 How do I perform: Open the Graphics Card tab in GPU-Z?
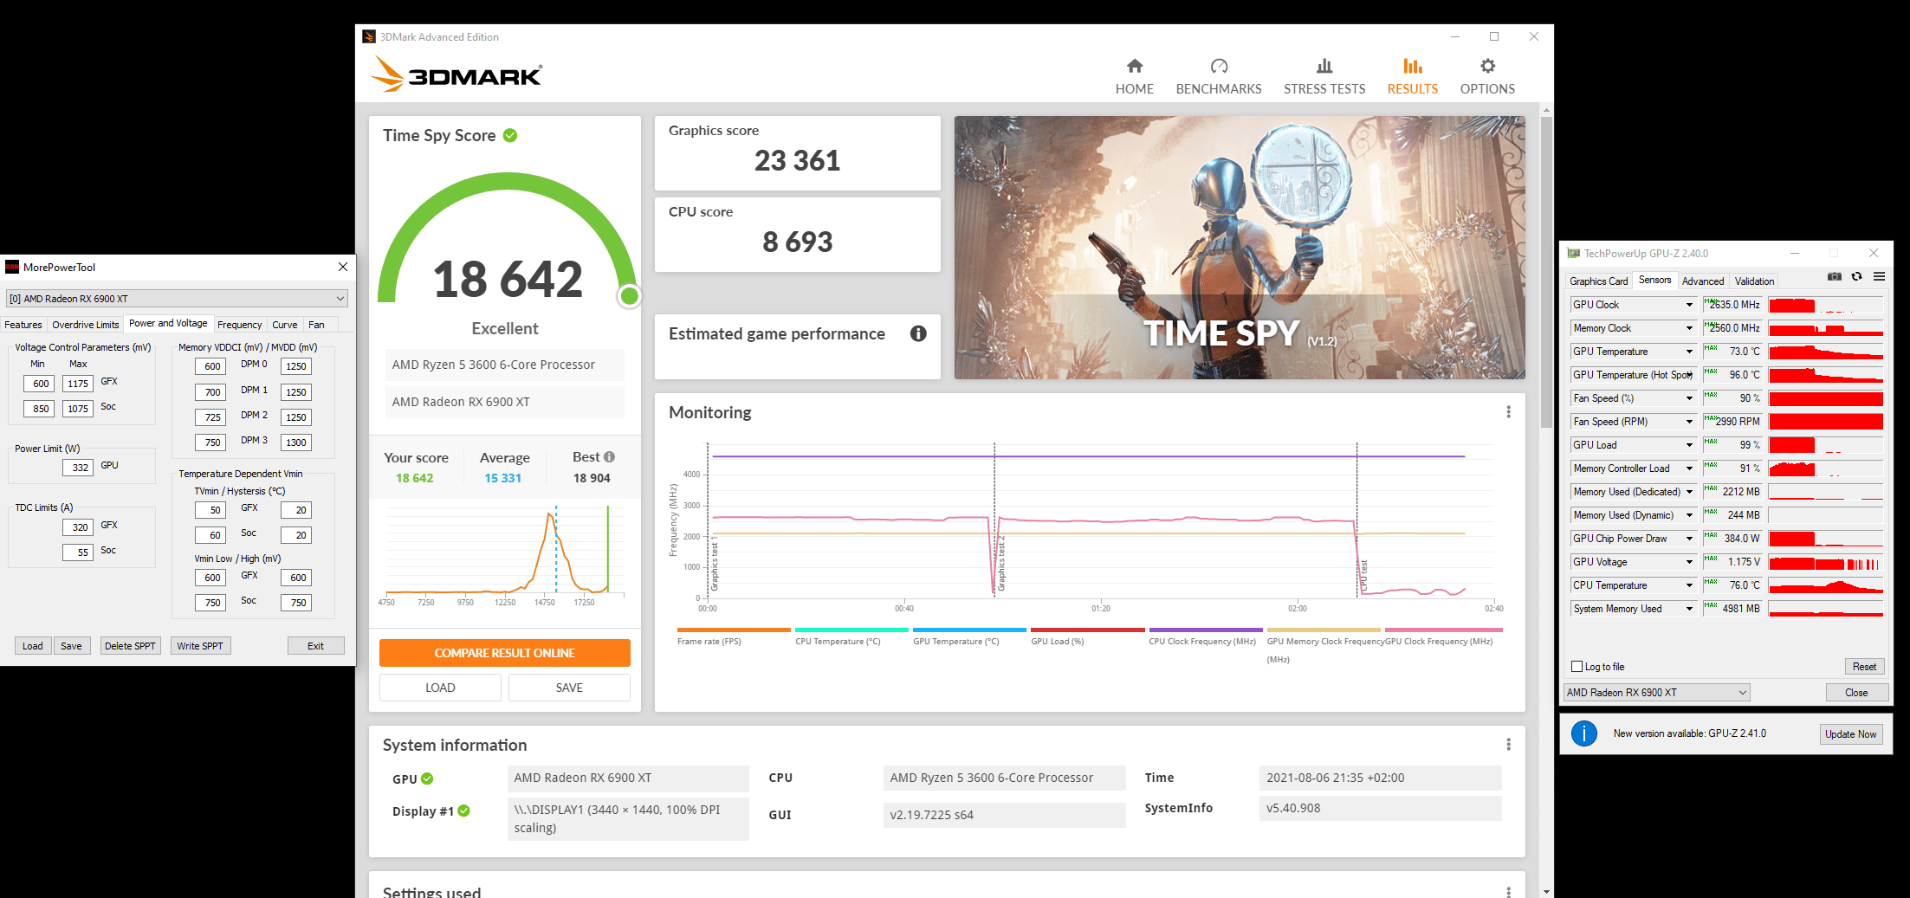click(x=1598, y=281)
